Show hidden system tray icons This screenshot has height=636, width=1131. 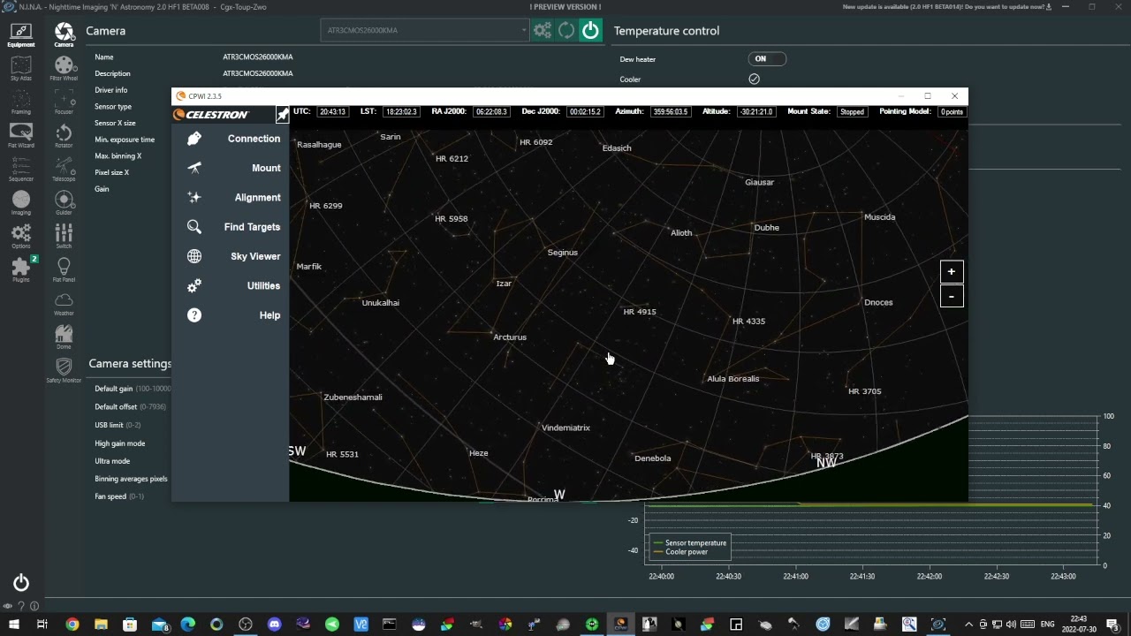[x=969, y=625]
